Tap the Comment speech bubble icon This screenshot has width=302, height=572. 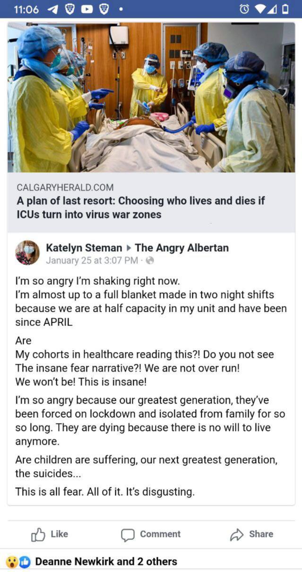(128, 535)
